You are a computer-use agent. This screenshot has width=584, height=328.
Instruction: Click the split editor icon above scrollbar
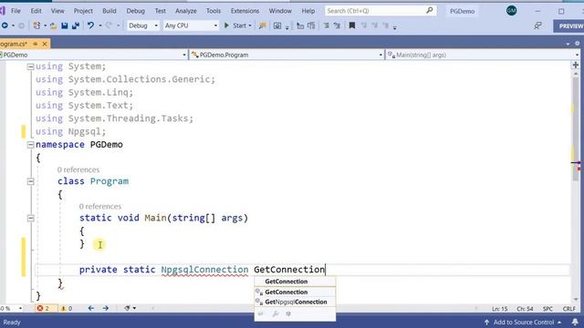pos(576,65)
